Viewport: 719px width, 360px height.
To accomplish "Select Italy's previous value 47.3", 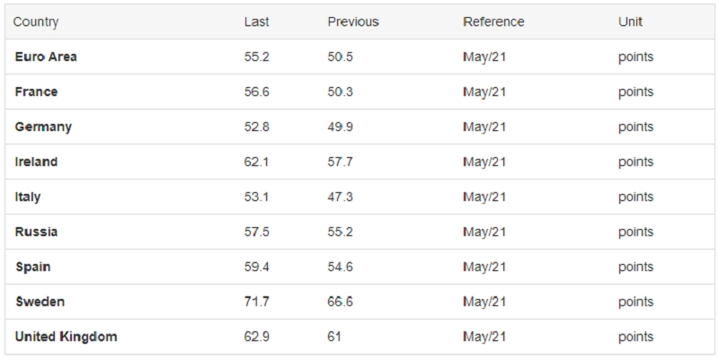I will point(341,197).
